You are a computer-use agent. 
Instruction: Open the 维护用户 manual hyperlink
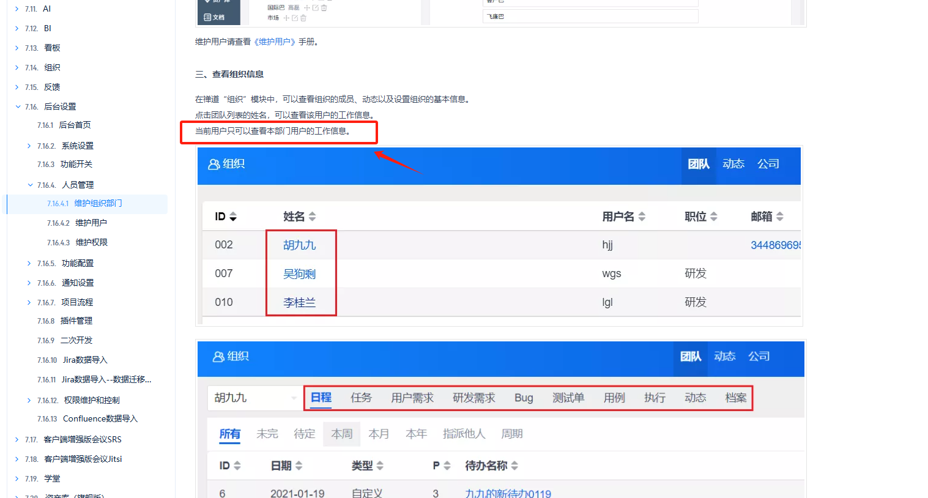tap(275, 42)
